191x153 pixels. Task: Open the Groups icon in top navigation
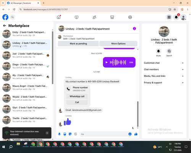pyautogui.click(x=130, y=17)
